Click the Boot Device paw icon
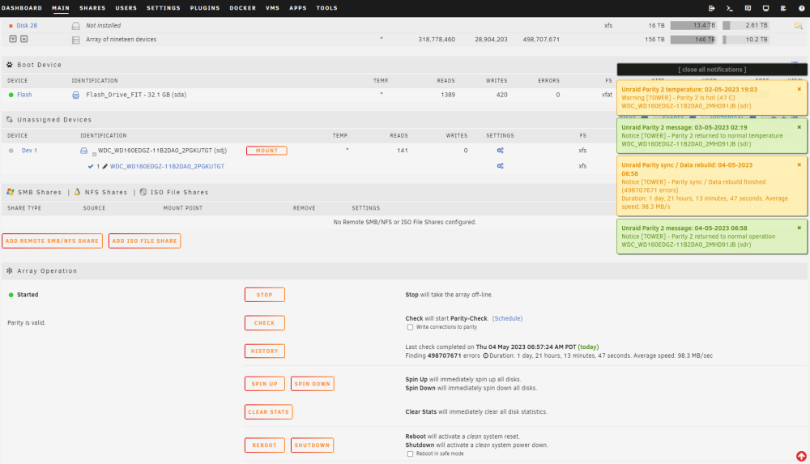Viewport: 810px width, 464px height. (10, 65)
